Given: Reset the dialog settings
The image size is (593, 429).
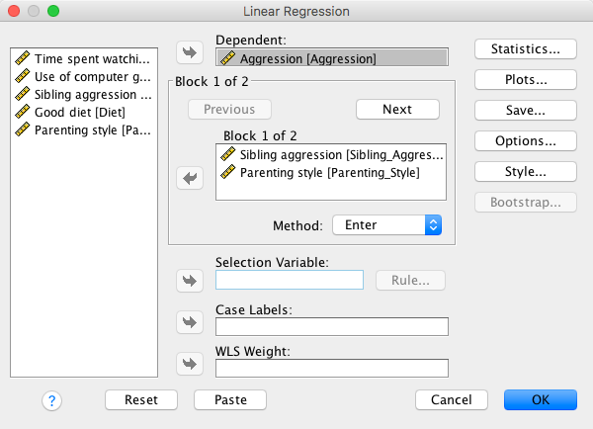Looking at the screenshot, I should [141, 400].
